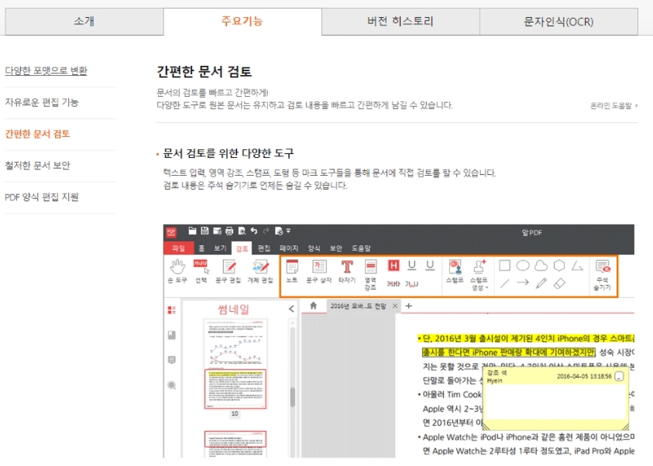Click the undo arrow icon
The image size is (653, 466).
(254, 231)
